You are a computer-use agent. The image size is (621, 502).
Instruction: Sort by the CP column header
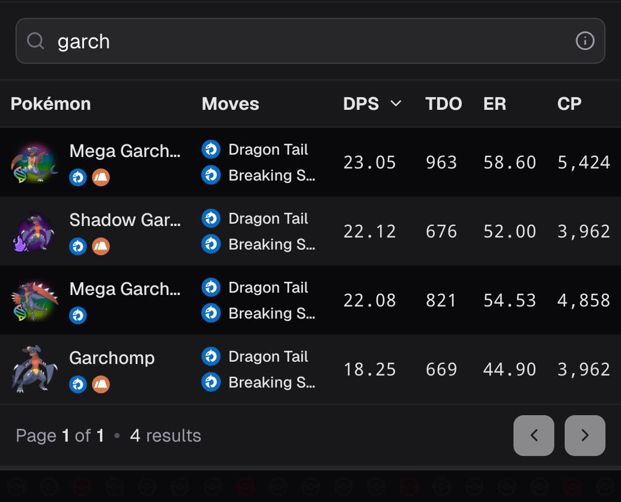coord(569,104)
